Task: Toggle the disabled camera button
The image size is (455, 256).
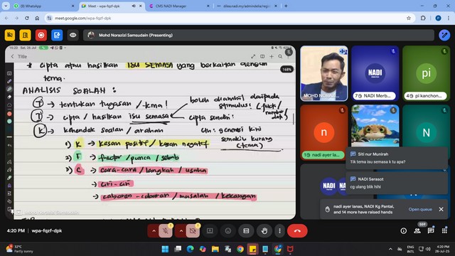Action: (193, 230)
